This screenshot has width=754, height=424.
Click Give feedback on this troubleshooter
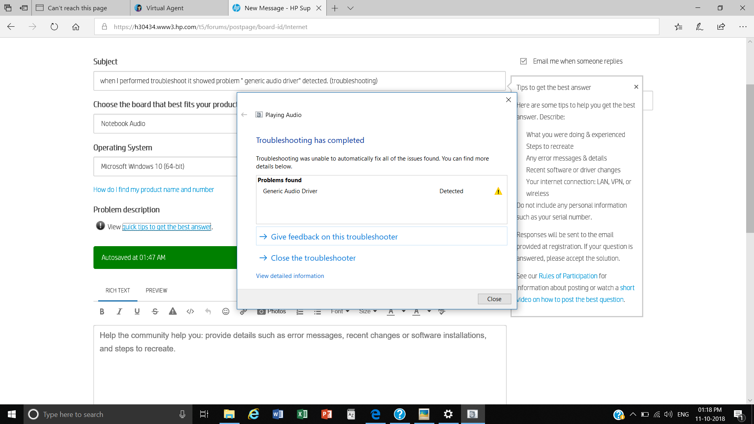coord(334,237)
